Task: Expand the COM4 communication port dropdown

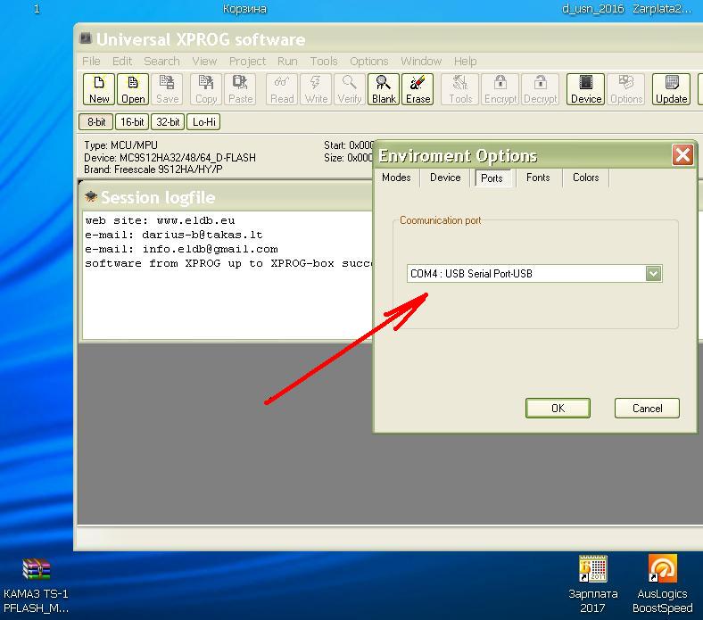Action: pos(653,274)
